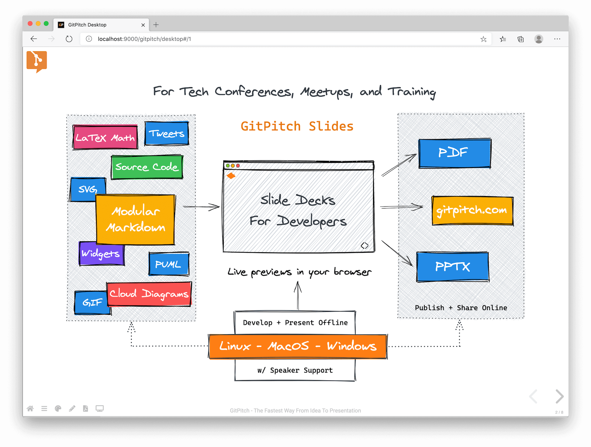This screenshot has width=591, height=447.
Task: Select the GitPitch Desktop tab
Action: coord(101,25)
